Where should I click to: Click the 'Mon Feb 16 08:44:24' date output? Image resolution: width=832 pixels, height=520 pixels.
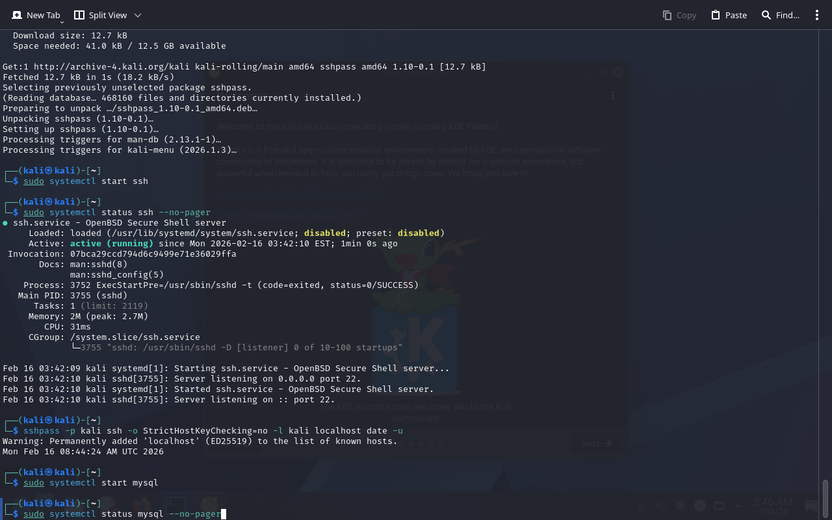(x=83, y=452)
